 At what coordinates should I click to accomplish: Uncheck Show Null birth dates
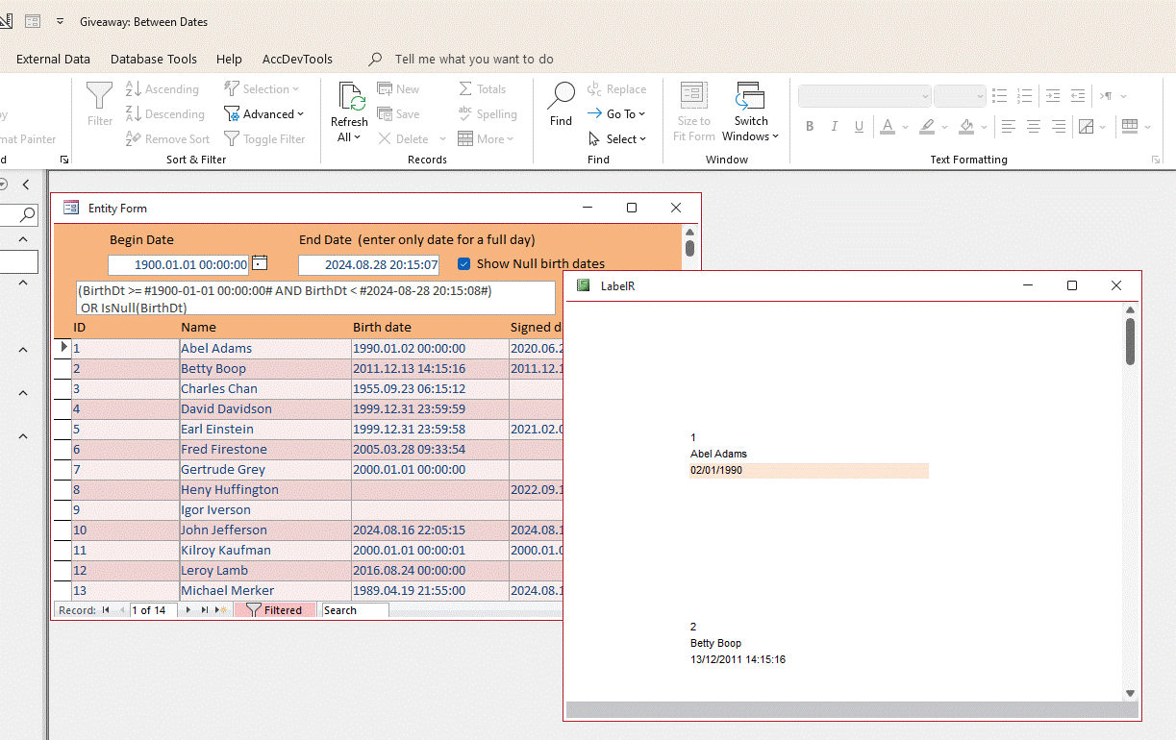pyautogui.click(x=464, y=263)
